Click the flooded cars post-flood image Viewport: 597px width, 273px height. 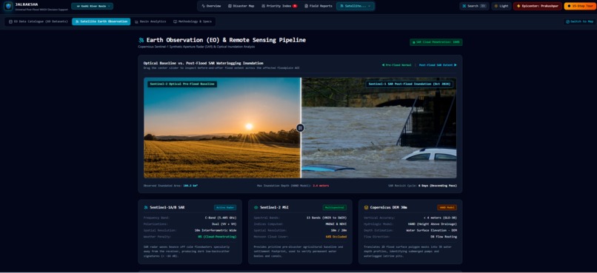378,128
